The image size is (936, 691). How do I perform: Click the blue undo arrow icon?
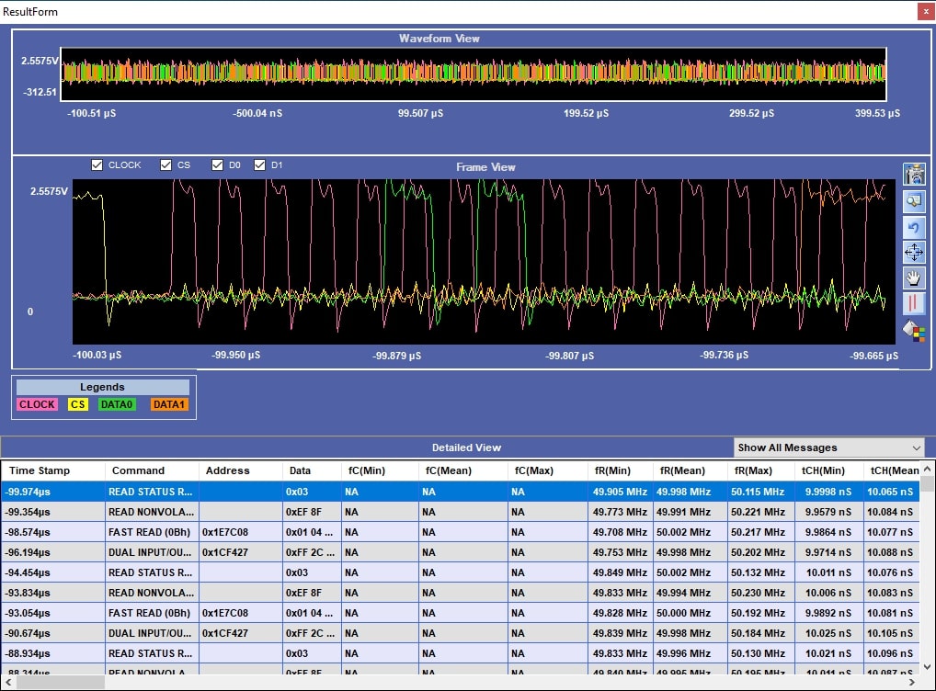(914, 227)
